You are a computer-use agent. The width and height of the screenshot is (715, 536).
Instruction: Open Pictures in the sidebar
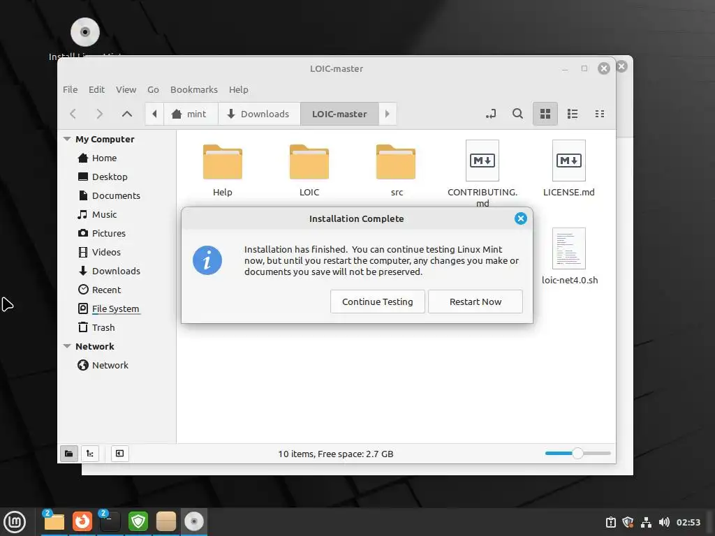pos(108,233)
